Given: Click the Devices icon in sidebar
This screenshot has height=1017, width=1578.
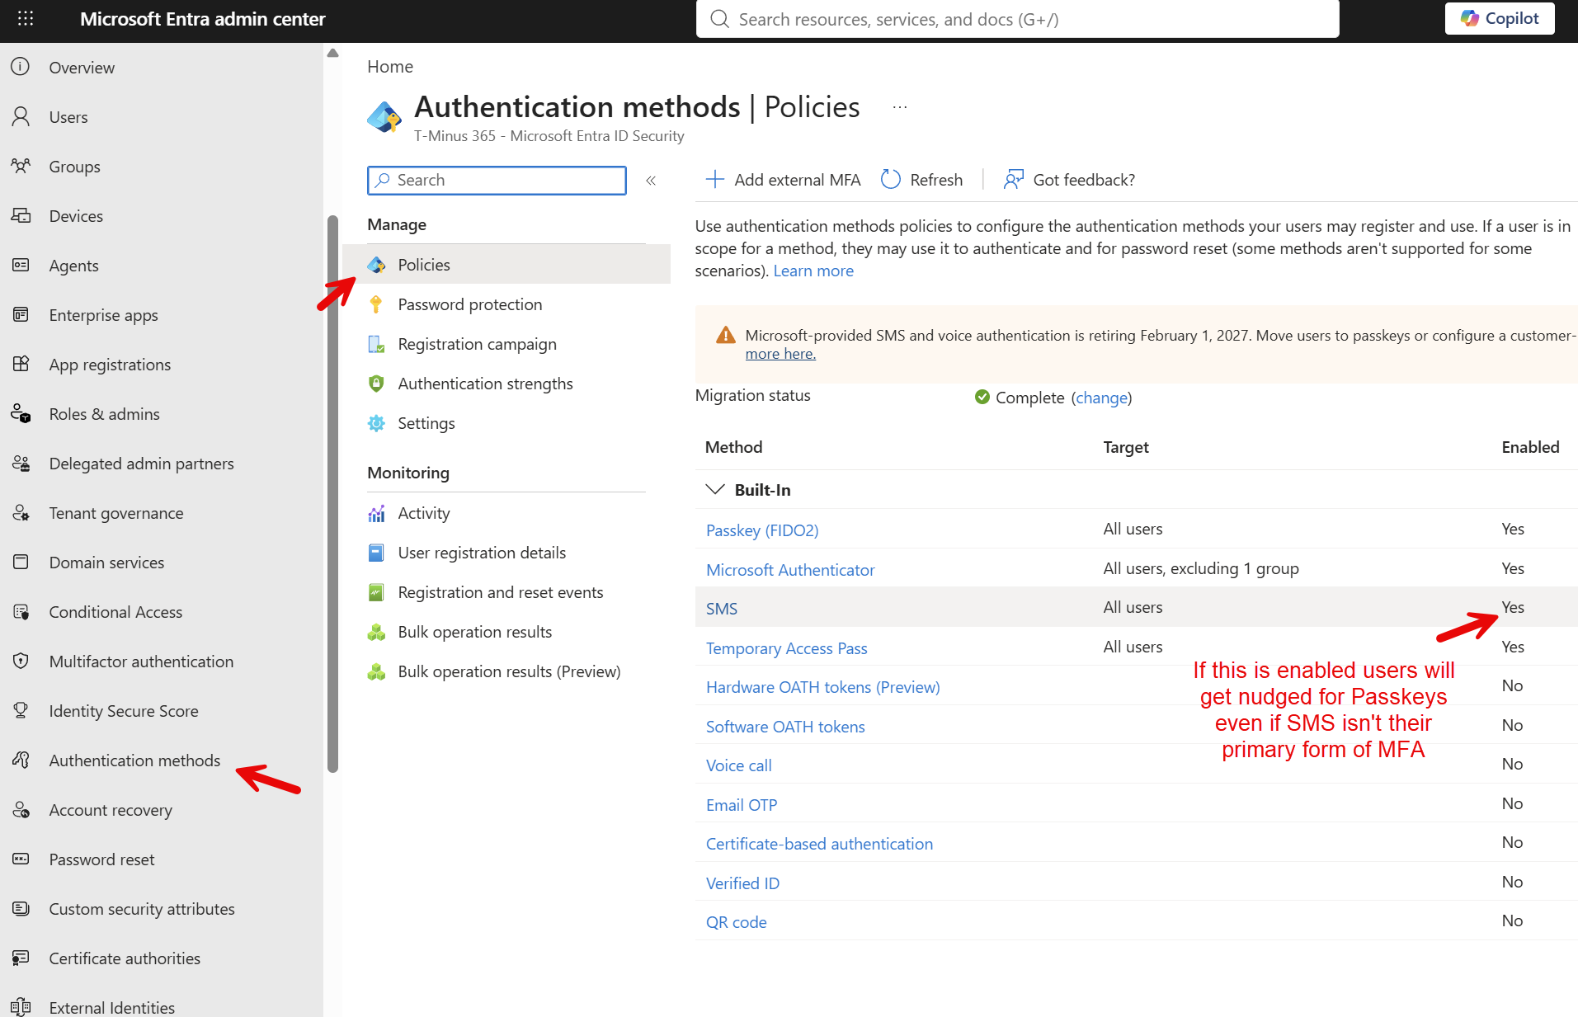Looking at the screenshot, I should (x=21, y=215).
